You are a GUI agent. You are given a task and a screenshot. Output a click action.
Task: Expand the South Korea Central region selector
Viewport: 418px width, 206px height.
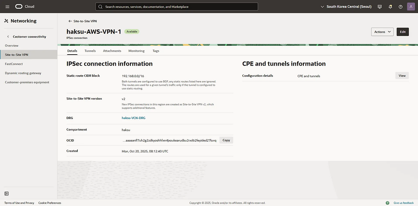[x=346, y=7]
